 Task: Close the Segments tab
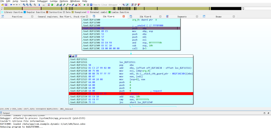click(x=197, y=17)
